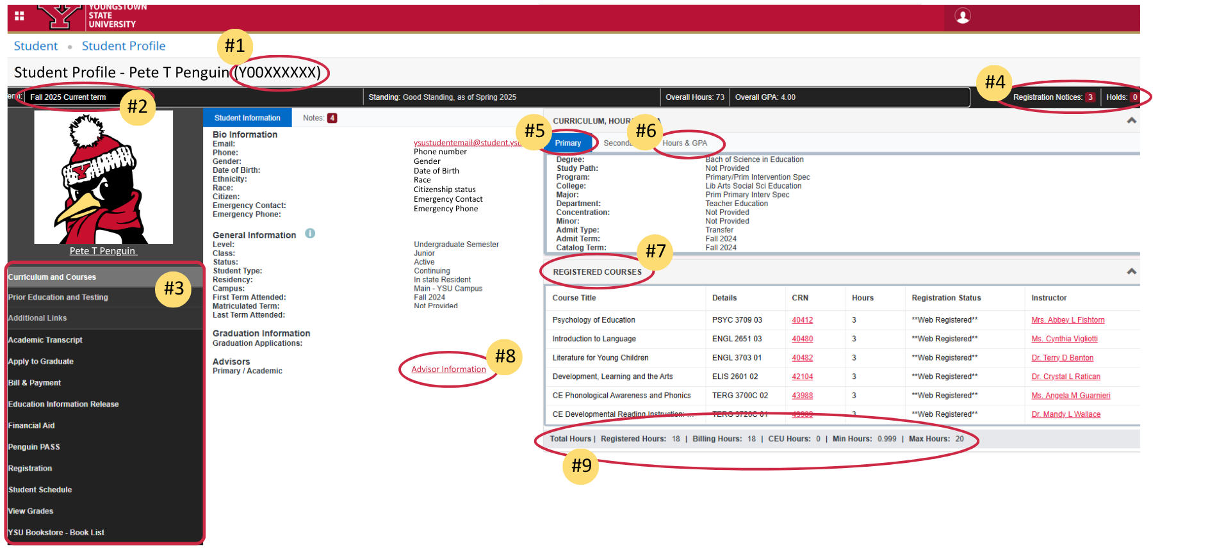
Task: Click Pete T Penguin profile photo
Action: (104, 177)
